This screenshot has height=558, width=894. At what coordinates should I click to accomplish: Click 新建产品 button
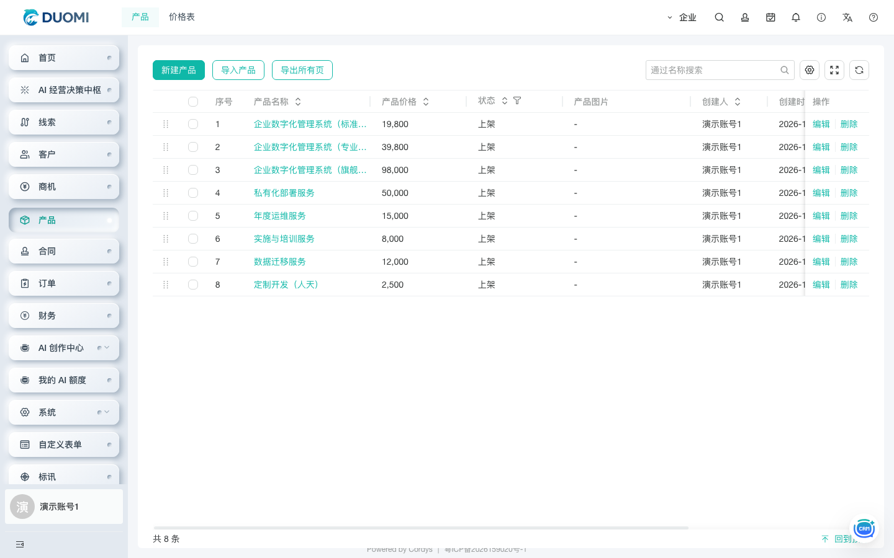[x=179, y=70]
